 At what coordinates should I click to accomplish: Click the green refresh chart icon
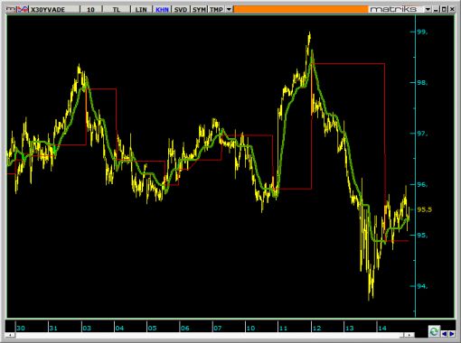tap(434, 331)
